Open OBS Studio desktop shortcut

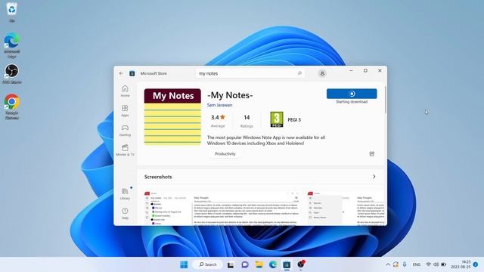(12, 74)
